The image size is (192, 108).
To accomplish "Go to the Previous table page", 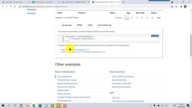I will pos(119,18).
